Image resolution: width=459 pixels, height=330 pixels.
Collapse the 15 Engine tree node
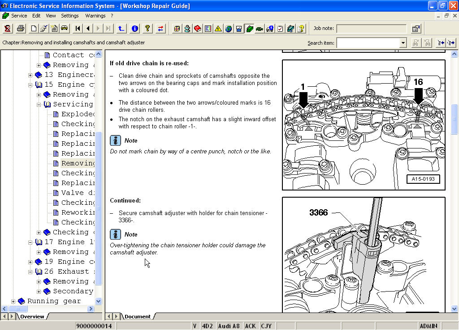pyautogui.click(x=30, y=85)
